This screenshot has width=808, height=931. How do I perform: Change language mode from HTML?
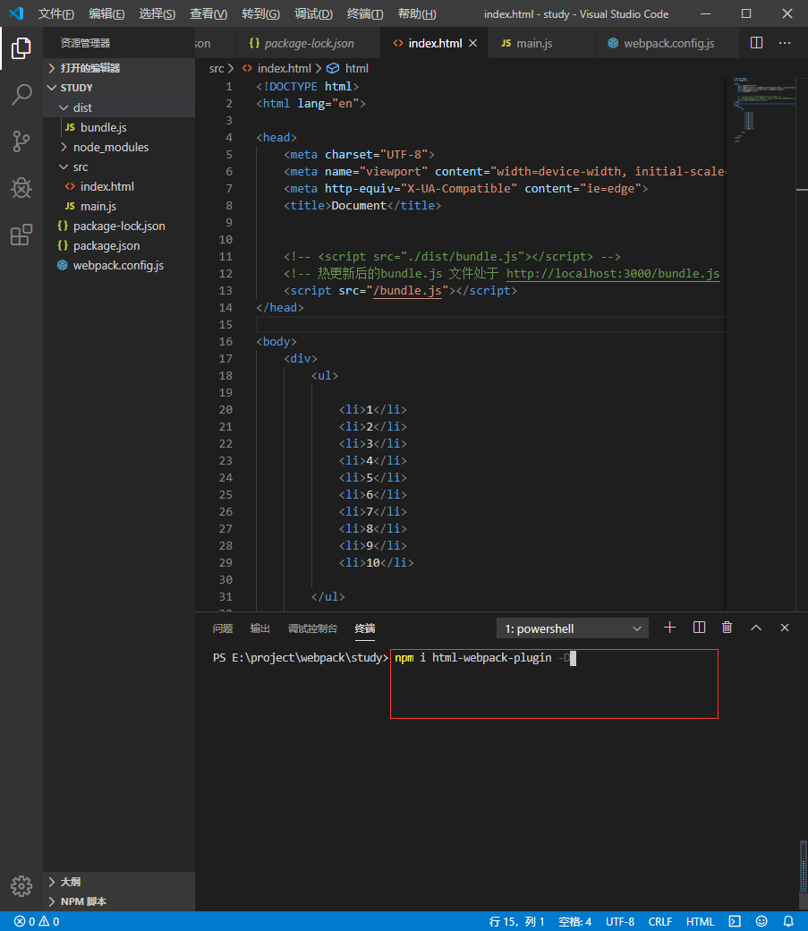(700, 921)
